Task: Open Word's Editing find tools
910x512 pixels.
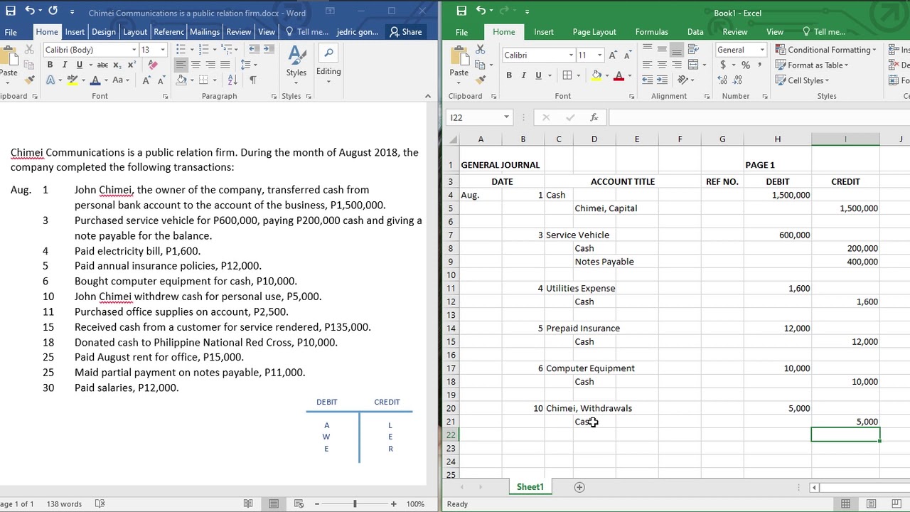Action: click(x=328, y=63)
